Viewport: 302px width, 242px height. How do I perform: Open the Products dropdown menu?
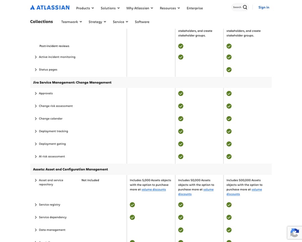click(x=85, y=8)
